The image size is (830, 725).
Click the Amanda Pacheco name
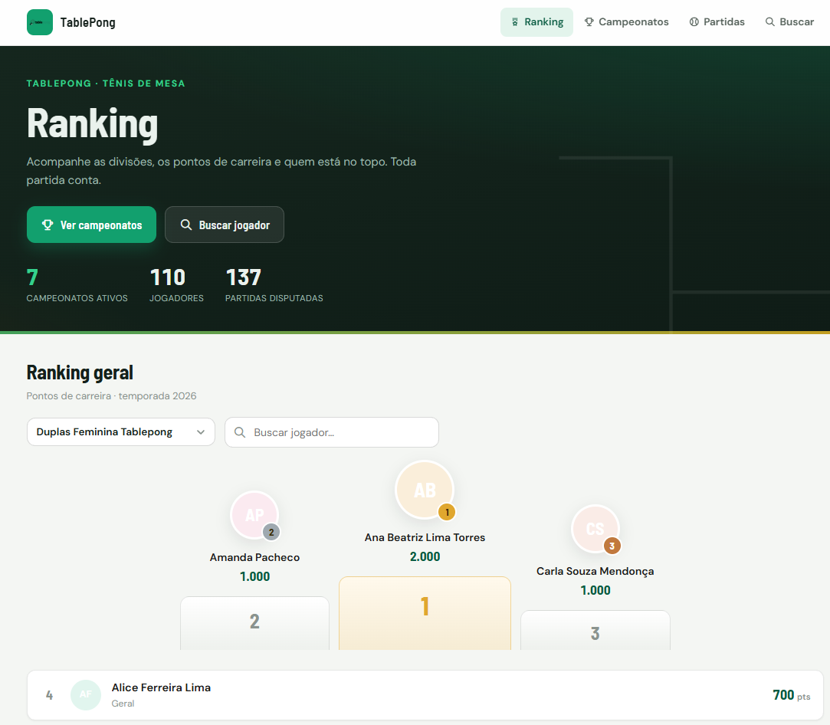(x=254, y=557)
